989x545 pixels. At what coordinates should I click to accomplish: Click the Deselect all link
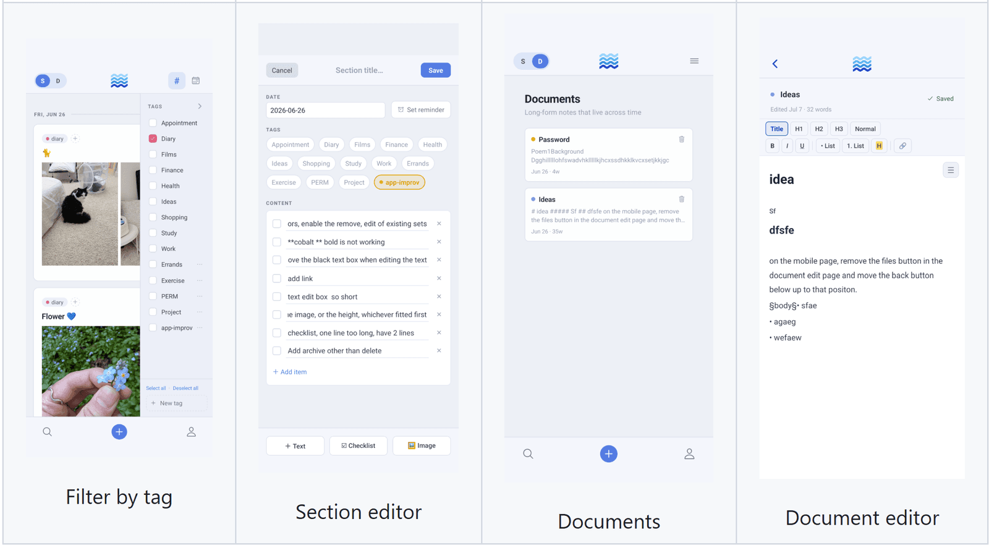click(185, 388)
